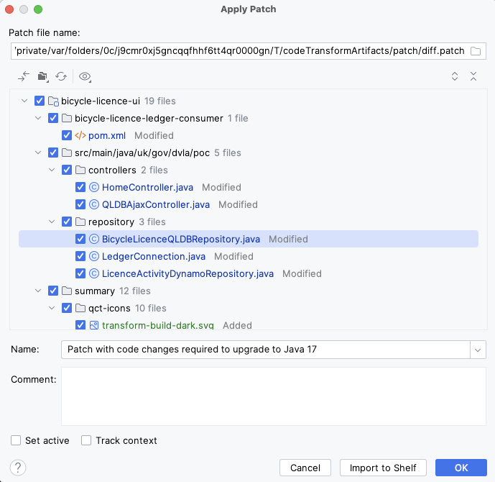495x482 pixels.
Task: Open view options via the eye icon
Action: [x=85, y=76]
